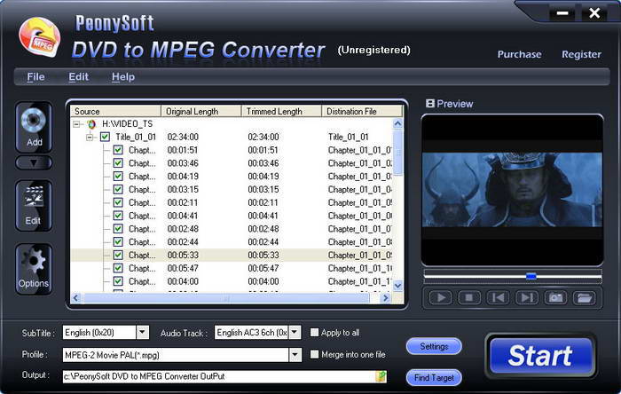Click the Stop button in the preview controls

click(469, 297)
